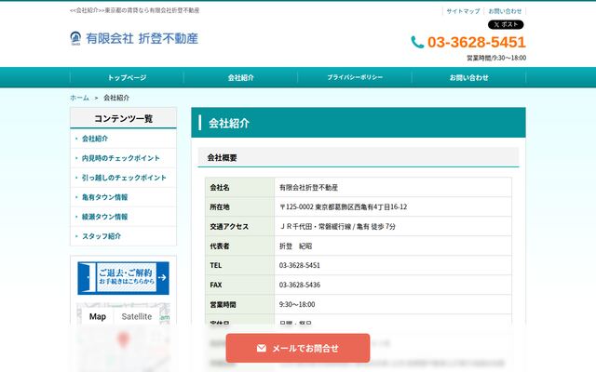Click the コンテンツ一覧 sidebar heading
Image resolution: width=596 pixels, height=372 pixels.
click(x=123, y=118)
